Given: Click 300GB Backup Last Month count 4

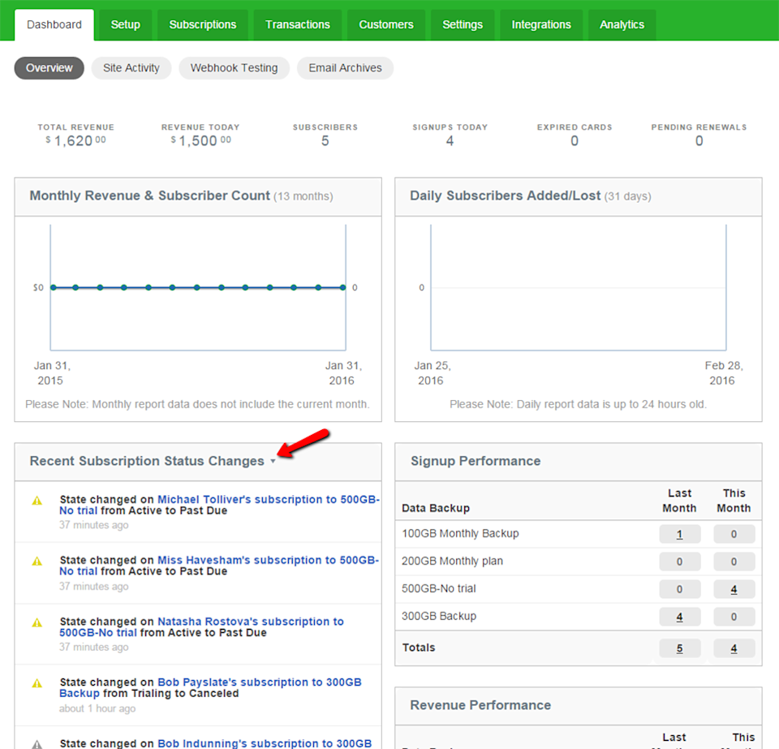Looking at the screenshot, I should 680,617.
